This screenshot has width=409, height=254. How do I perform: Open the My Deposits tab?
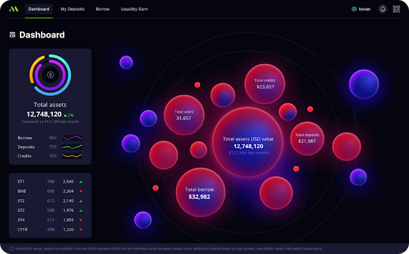[72, 9]
